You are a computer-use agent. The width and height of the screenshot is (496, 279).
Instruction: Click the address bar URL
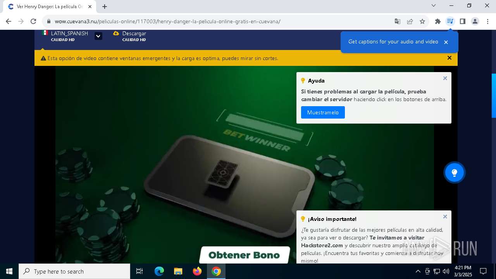tap(167, 21)
